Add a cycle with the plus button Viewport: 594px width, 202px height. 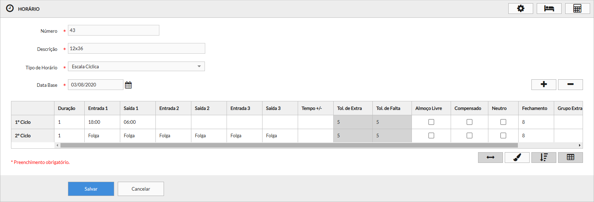pos(543,84)
